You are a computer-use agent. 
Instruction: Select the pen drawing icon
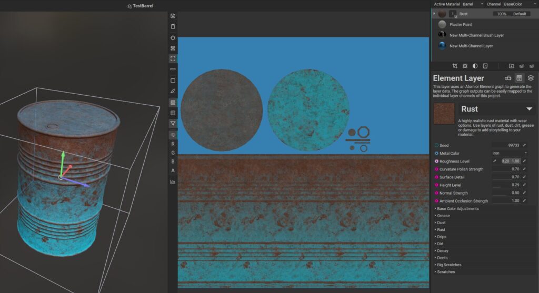coord(173,91)
